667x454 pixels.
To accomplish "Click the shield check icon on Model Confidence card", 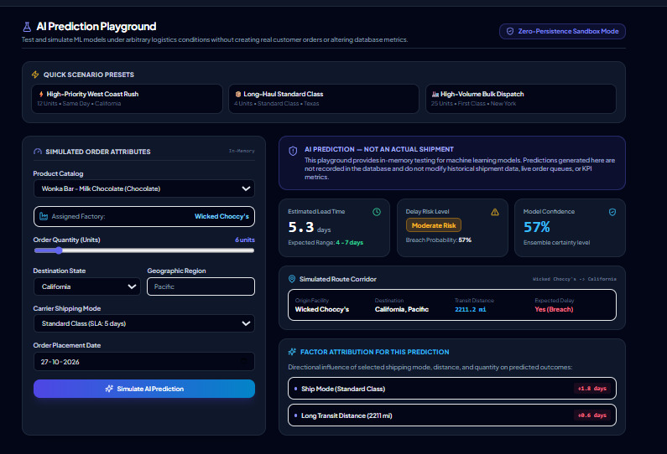I will click(612, 212).
